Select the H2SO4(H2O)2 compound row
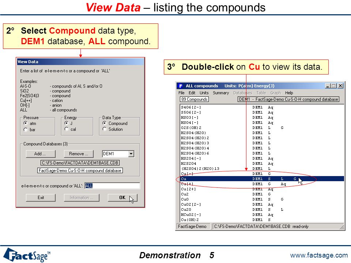 point(262,138)
